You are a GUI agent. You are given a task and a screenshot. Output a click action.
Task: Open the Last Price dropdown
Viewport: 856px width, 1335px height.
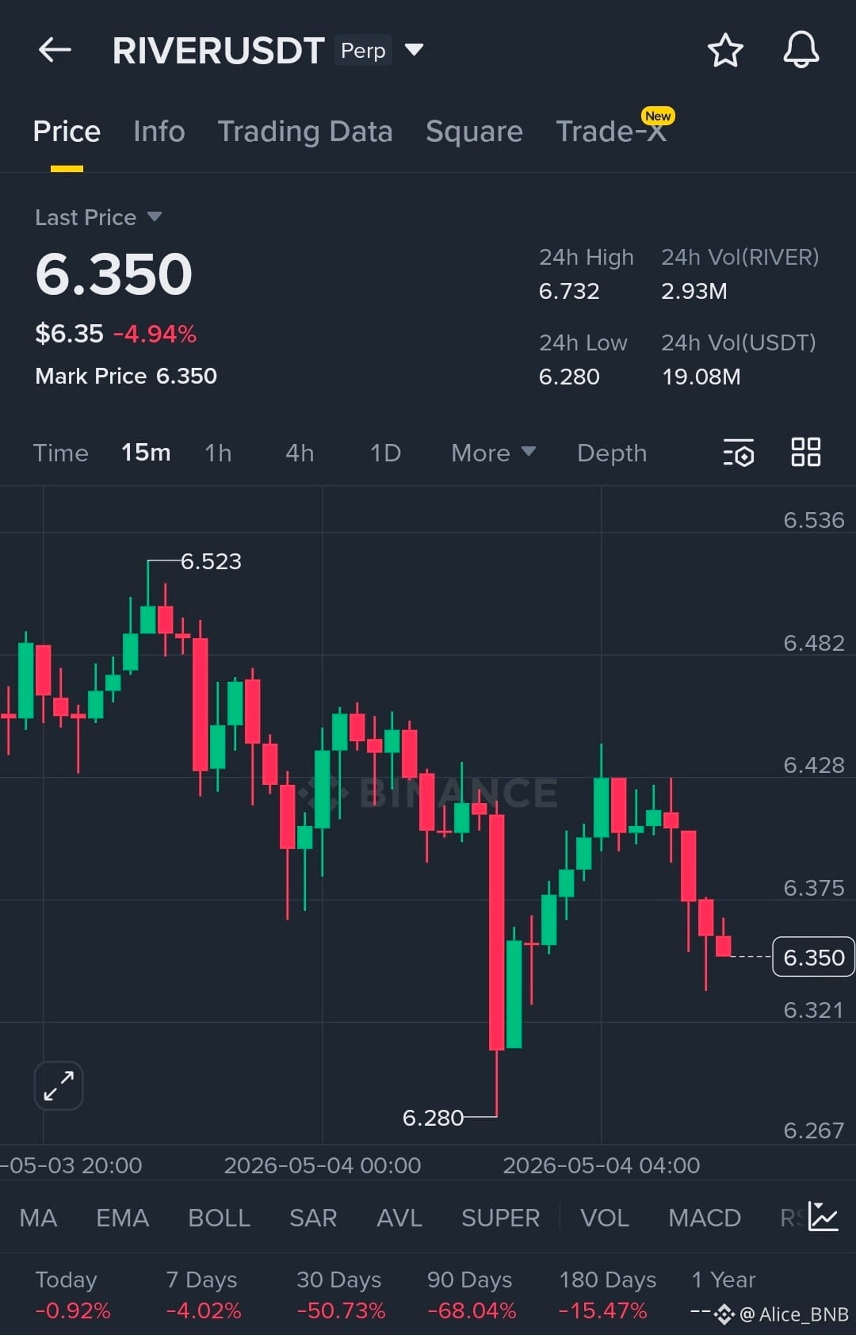pyautogui.click(x=98, y=217)
